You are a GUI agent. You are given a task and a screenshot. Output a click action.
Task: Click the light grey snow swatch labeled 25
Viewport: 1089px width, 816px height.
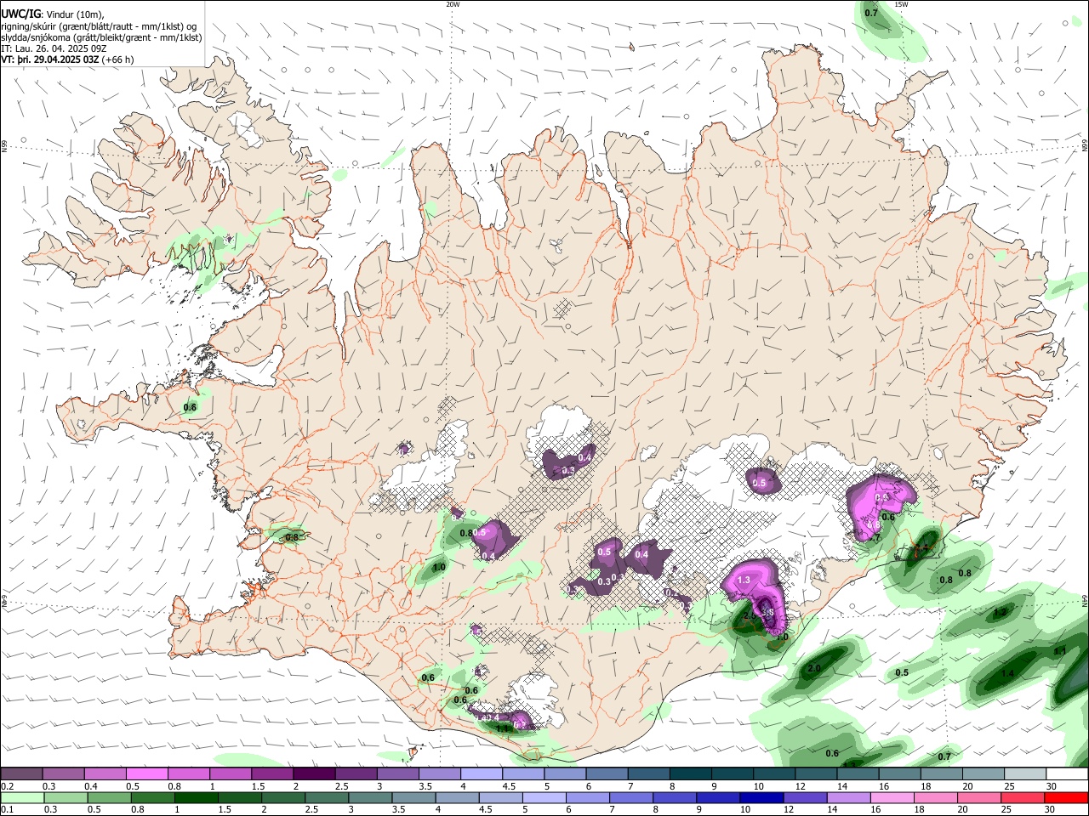1024,774
